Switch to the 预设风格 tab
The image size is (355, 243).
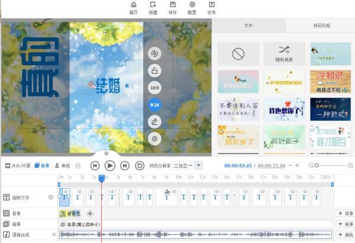(x=321, y=25)
